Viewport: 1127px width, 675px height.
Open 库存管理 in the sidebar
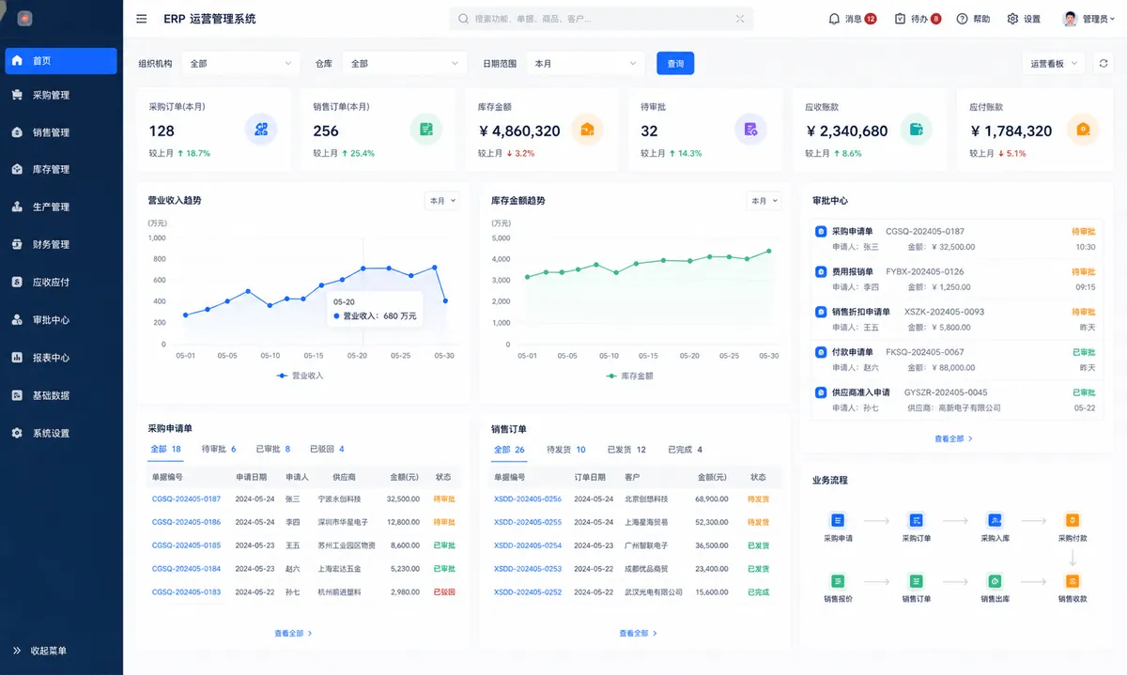point(61,170)
